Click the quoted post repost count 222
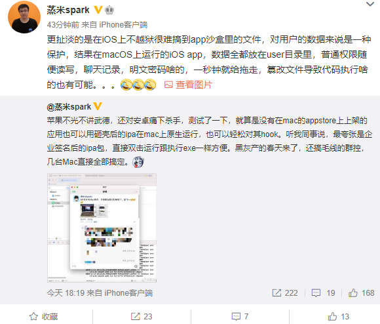The width and height of the screenshot is (380, 324). click(285, 293)
